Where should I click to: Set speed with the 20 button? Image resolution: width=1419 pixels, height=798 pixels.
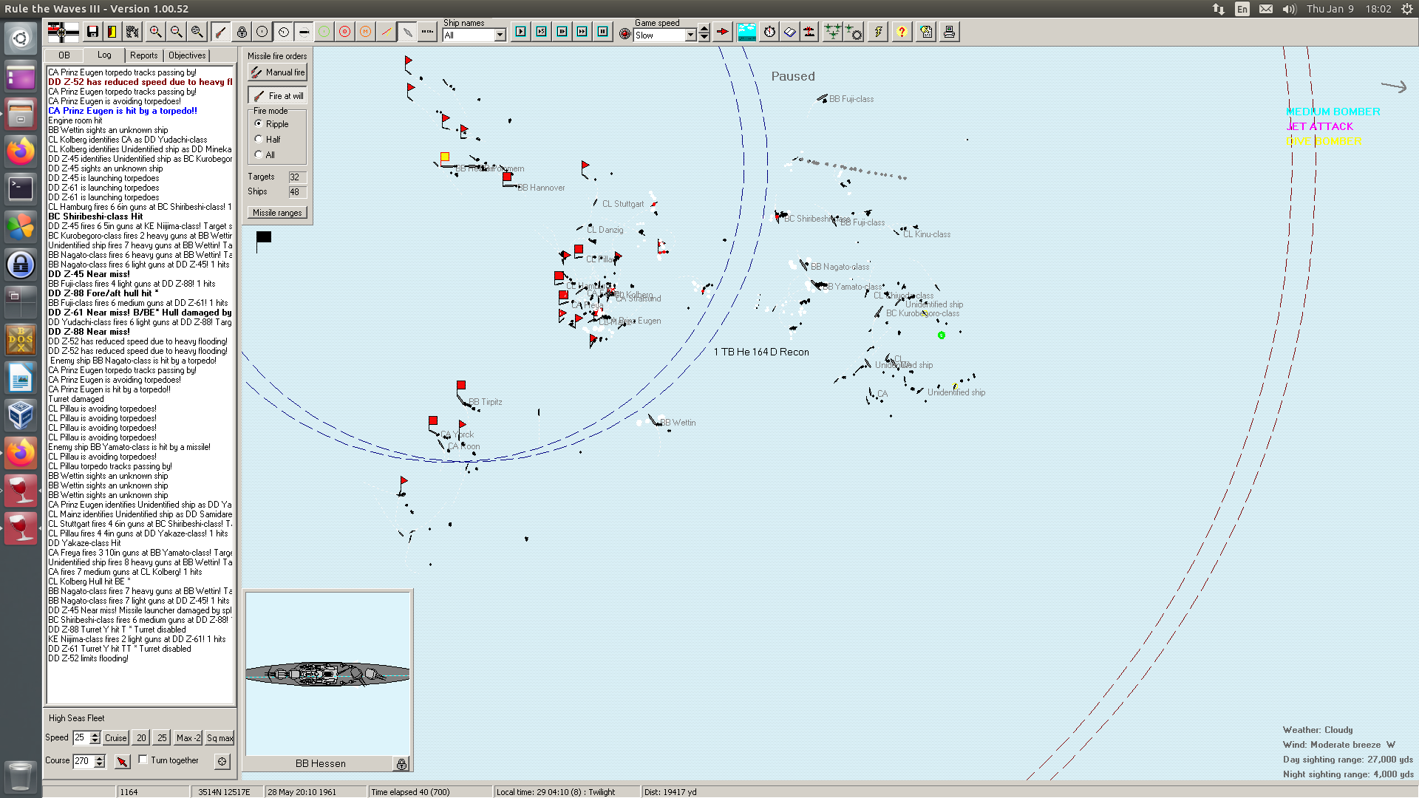141,738
